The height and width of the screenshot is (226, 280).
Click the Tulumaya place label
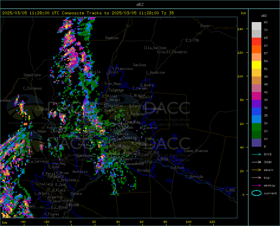coord(116,90)
